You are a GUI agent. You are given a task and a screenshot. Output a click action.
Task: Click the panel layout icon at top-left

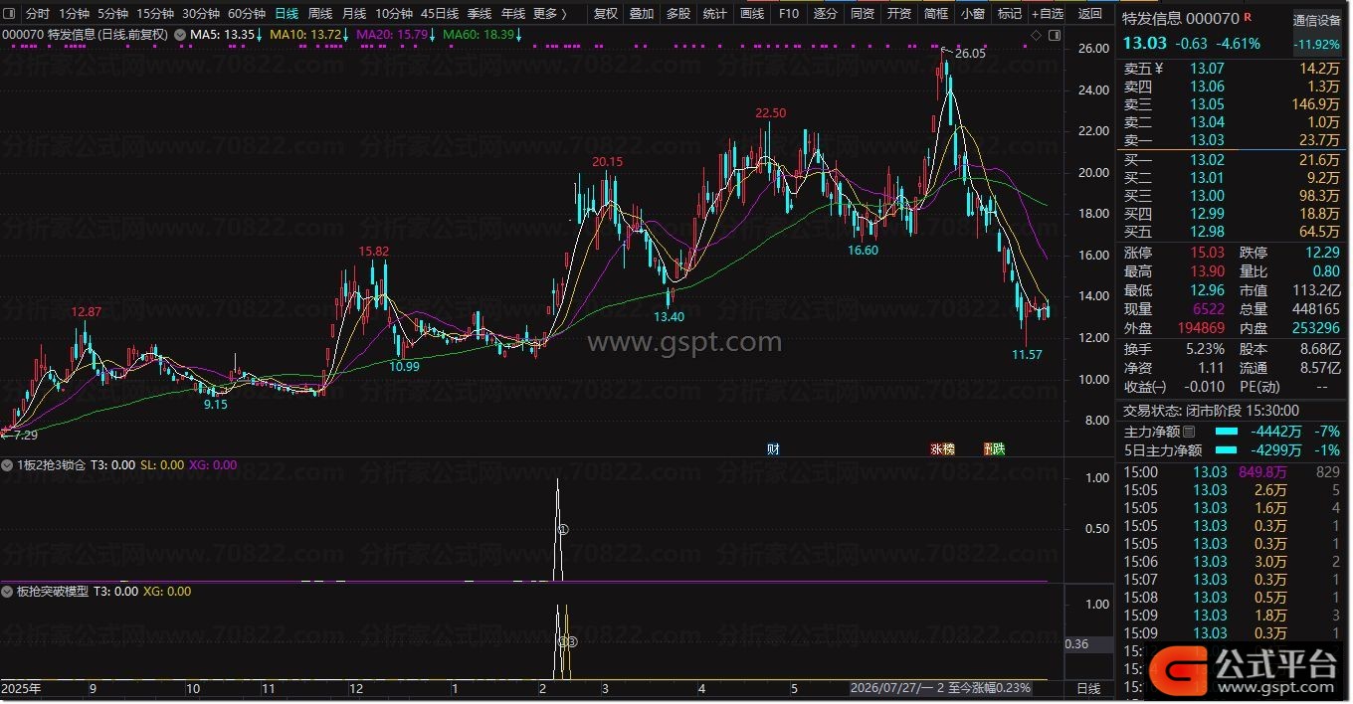[x=10, y=14]
